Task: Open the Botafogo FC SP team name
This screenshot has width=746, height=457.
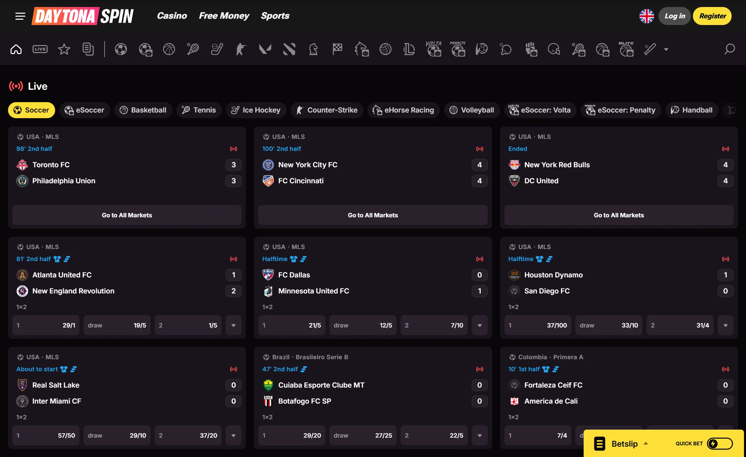Action: (x=305, y=401)
